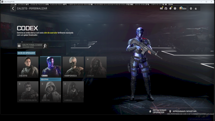Screen dimensions: 215x121
Task: Click the CODEX title heading
Action: (x=27, y=28)
